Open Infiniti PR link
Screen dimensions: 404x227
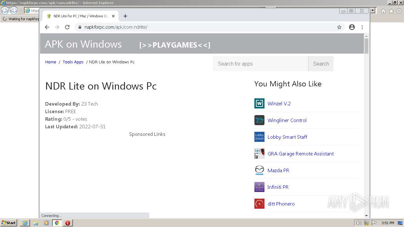pyautogui.click(x=278, y=187)
